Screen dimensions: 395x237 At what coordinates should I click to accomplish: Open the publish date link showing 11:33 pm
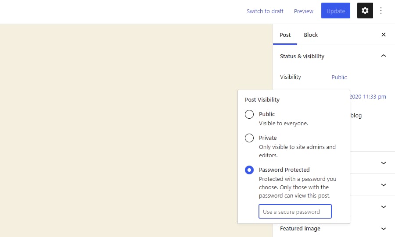368,96
